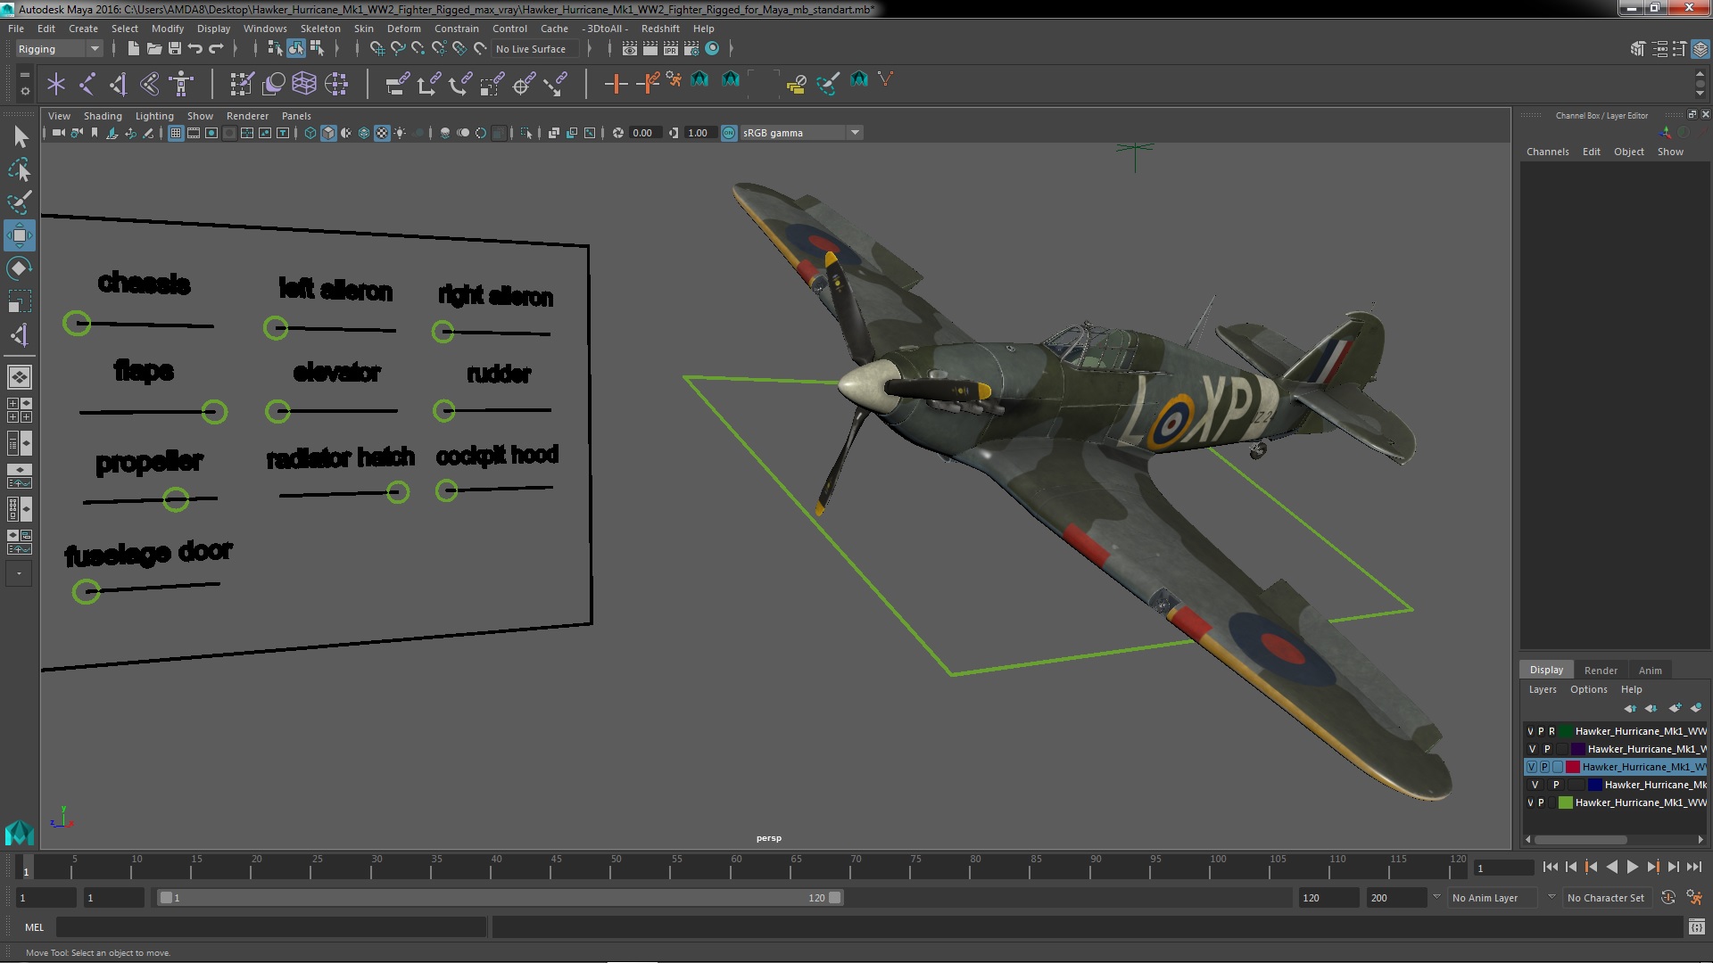
Task: Open the Rigging menu set dropdown
Action: [59, 49]
